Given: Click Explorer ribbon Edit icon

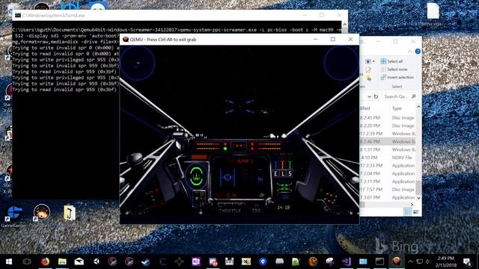Looking at the screenshot, I should click(368, 69).
